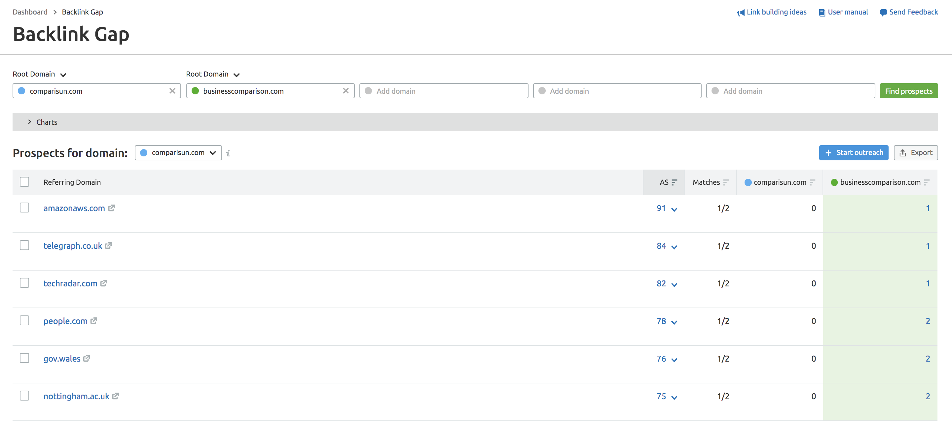This screenshot has height=421, width=952.
Task: Check the amazonaws.com row checkbox
Action: [24, 208]
